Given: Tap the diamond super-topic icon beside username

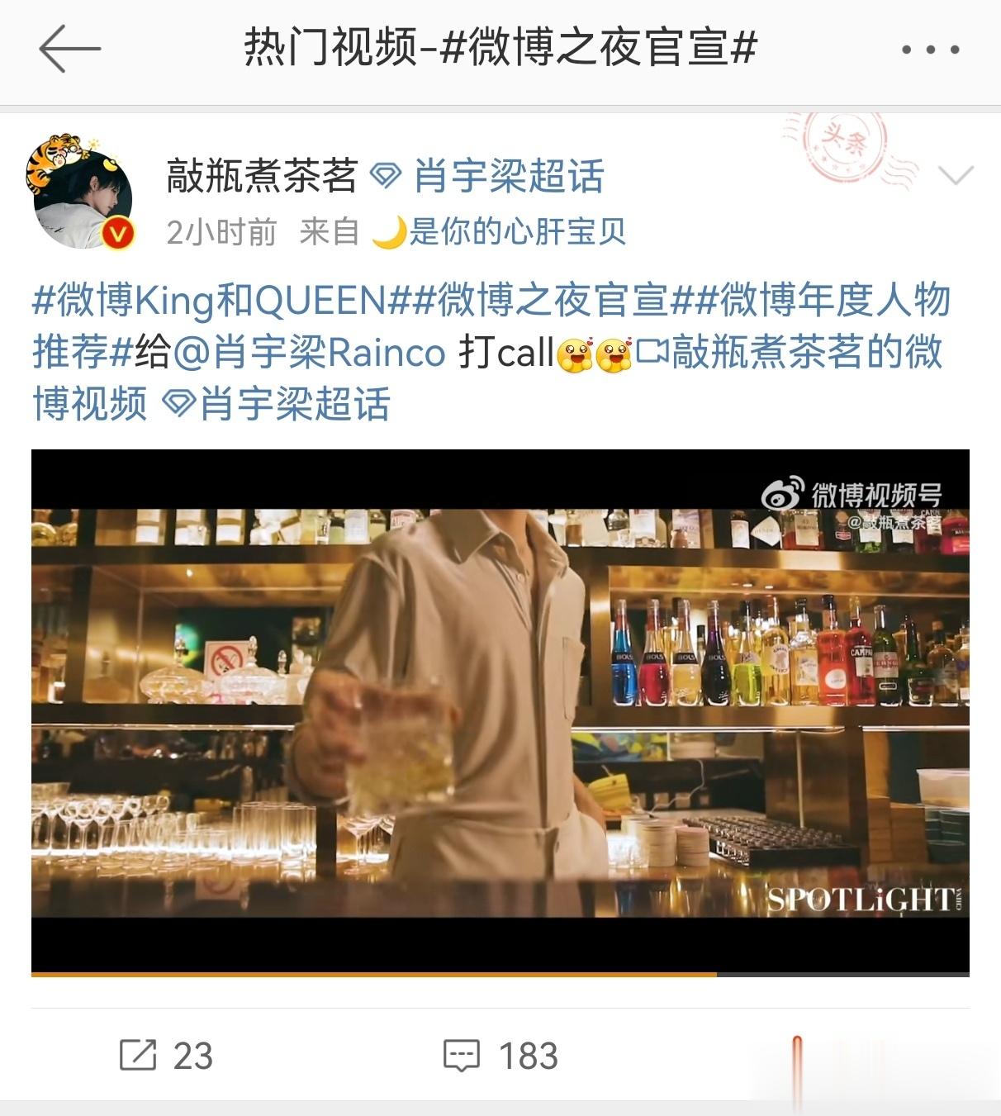Looking at the screenshot, I should (x=385, y=176).
